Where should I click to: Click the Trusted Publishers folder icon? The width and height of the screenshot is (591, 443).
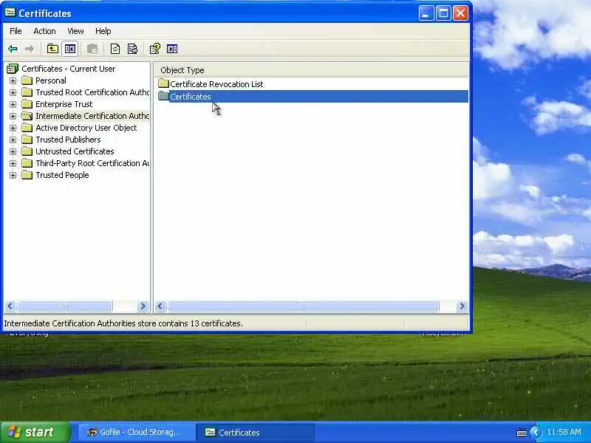pyautogui.click(x=27, y=140)
